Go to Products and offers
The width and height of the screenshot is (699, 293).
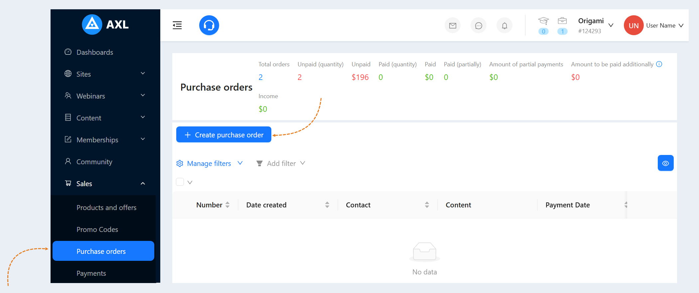[106, 207]
